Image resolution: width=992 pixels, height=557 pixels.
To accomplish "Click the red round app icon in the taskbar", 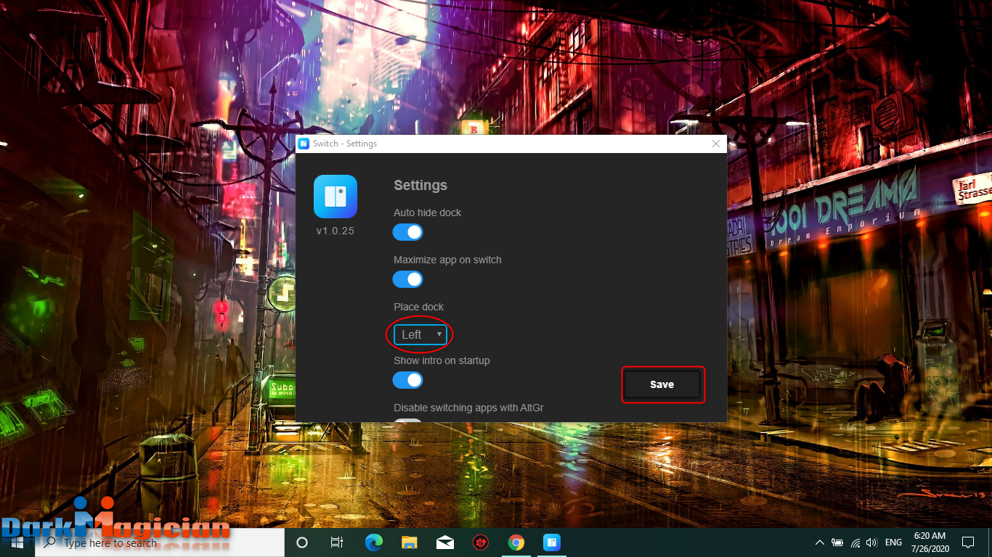I will tap(481, 542).
